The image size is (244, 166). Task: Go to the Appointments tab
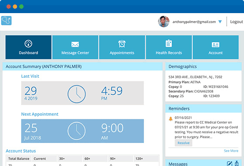click(122, 47)
